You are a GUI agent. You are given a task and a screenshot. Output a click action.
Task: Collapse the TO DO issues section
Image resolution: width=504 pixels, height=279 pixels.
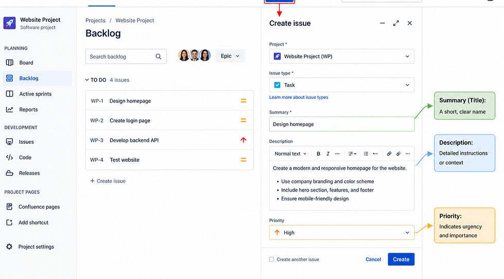87,80
